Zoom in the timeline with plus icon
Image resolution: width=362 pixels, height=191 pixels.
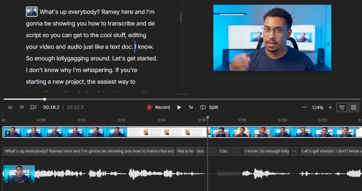330,107
